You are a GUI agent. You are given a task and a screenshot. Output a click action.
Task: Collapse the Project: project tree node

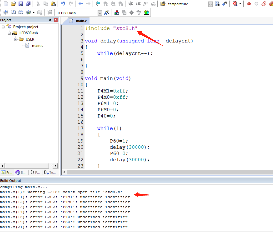3,27
